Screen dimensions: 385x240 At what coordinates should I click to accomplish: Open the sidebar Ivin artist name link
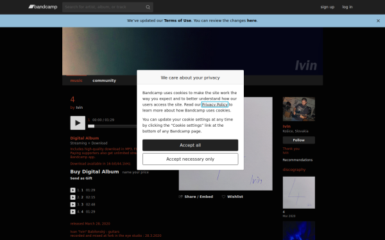287,126
